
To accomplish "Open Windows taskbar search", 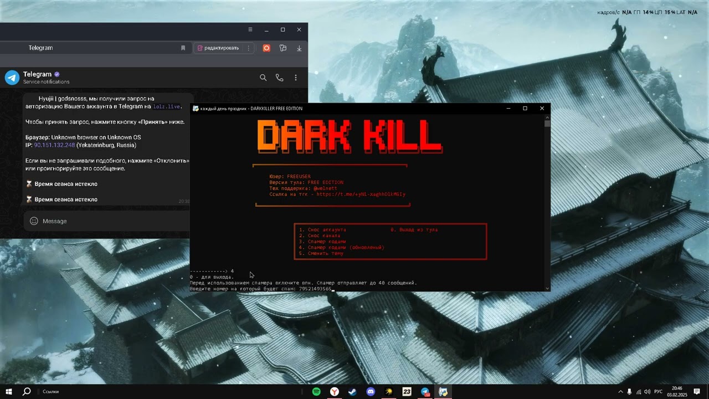I will point(26,392).
